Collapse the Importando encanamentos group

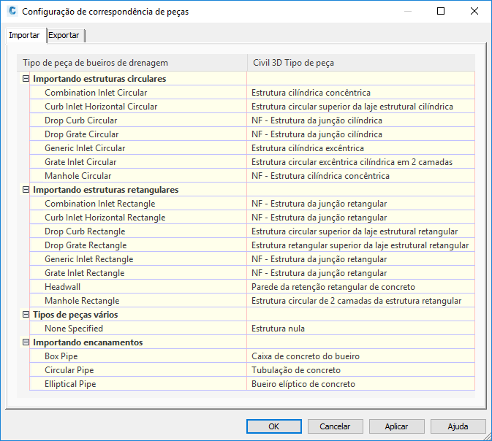26,342
